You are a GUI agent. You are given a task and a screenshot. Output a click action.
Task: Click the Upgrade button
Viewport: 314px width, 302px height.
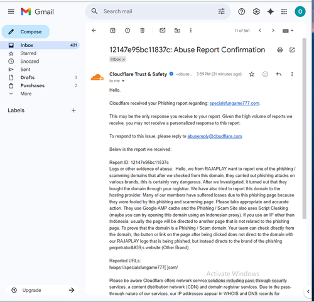click(x=42, y=290)
